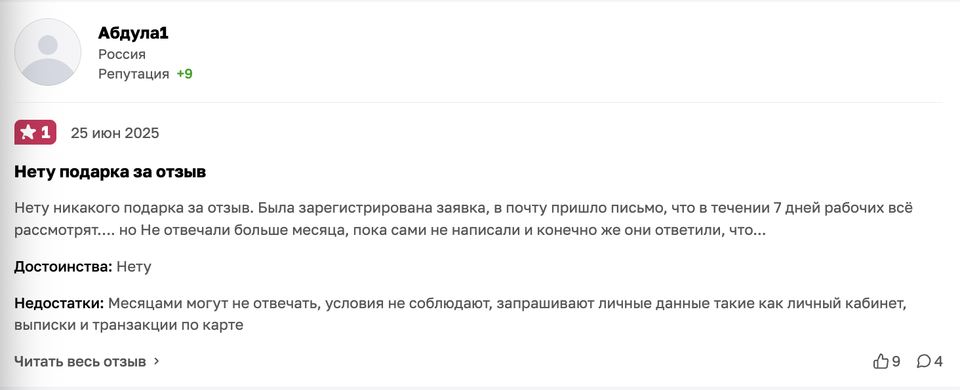Click the user avatar placeholder image
Image resolution: width=960 pixels, height=390 pixels.
coord(47,51)
